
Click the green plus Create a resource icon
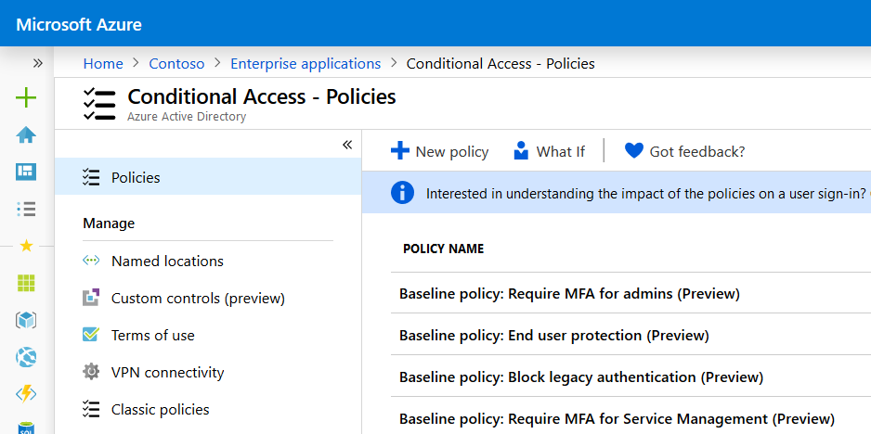coord(26,98)
